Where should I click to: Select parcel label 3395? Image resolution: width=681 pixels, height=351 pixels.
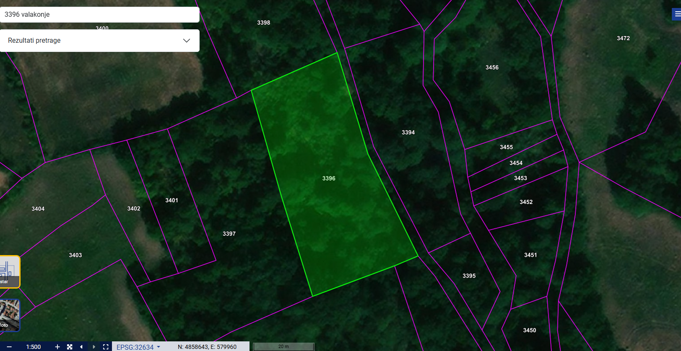[x=469, y=276]
